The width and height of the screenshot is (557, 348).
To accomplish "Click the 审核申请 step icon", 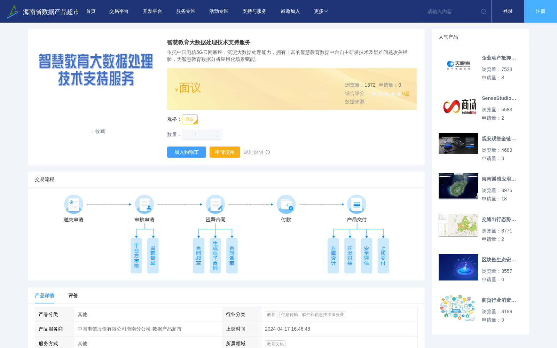I will coord(144,204).
